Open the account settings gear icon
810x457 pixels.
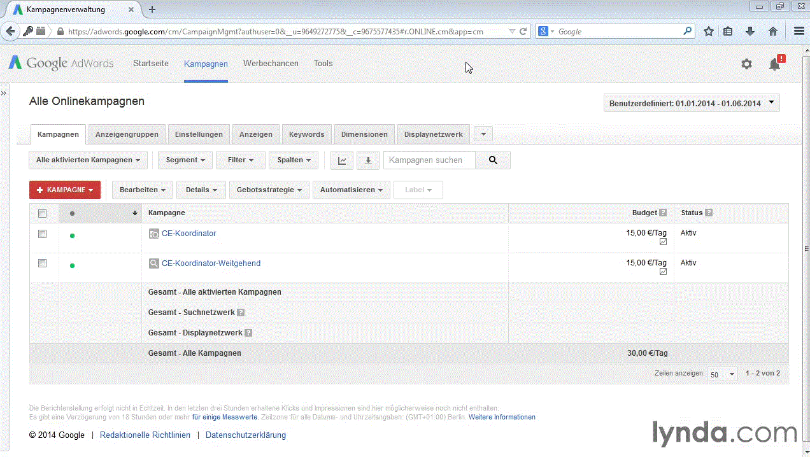point(746,64)
